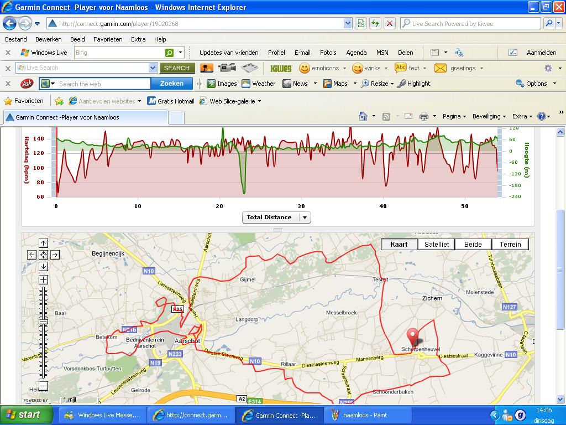The image size is (566, 425).
Task: Click the palm tree picture icon
Action: (x=207, y=68)
